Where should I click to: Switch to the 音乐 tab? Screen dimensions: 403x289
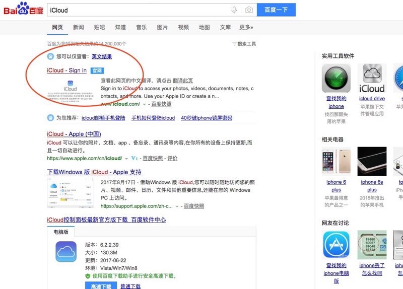pos(142,27)
